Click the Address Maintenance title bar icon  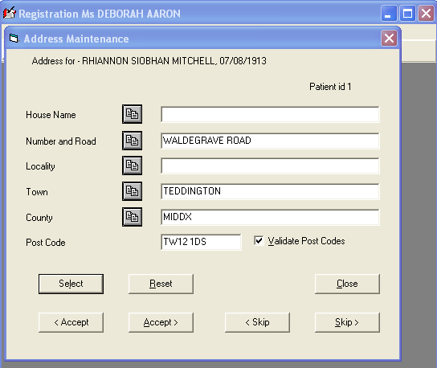tap(14, 39)
